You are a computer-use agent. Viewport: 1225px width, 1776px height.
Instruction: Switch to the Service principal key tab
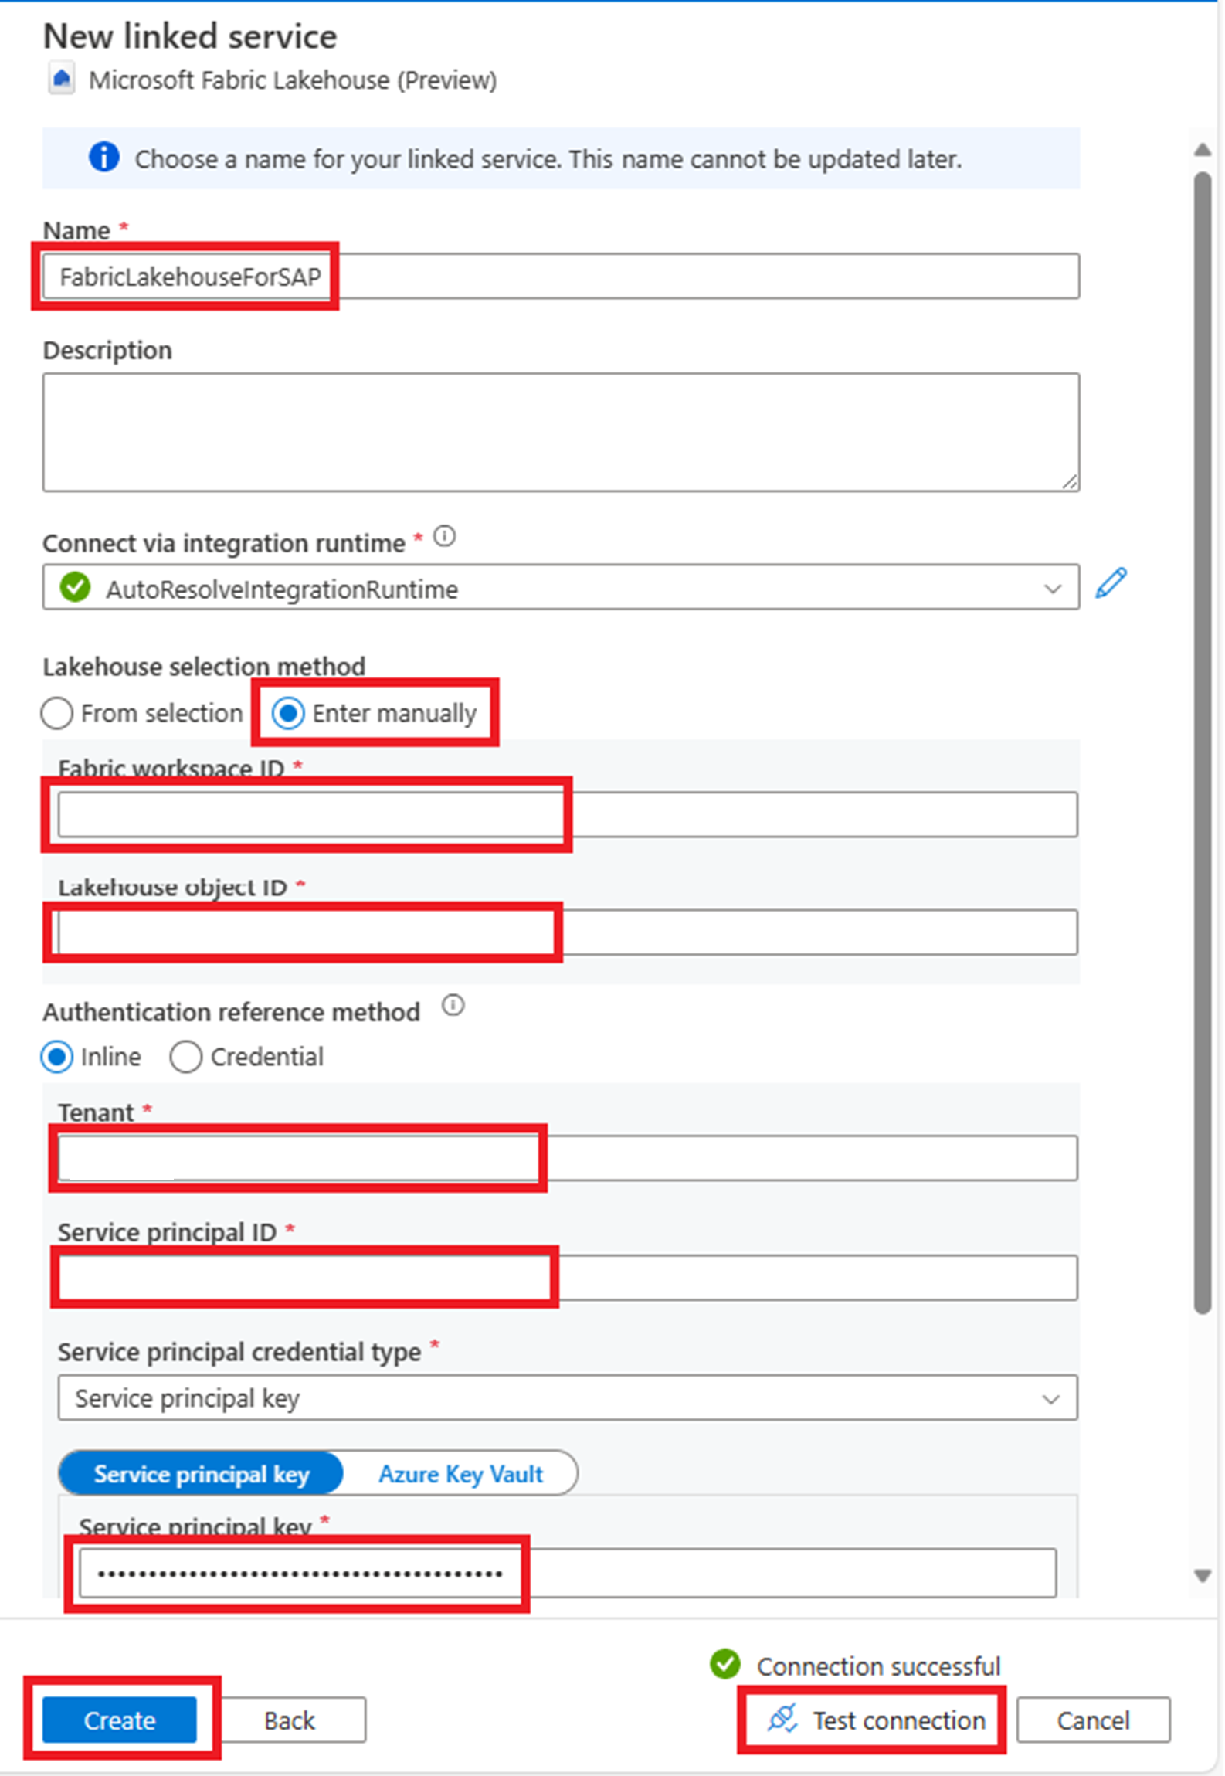(201, 1473)
